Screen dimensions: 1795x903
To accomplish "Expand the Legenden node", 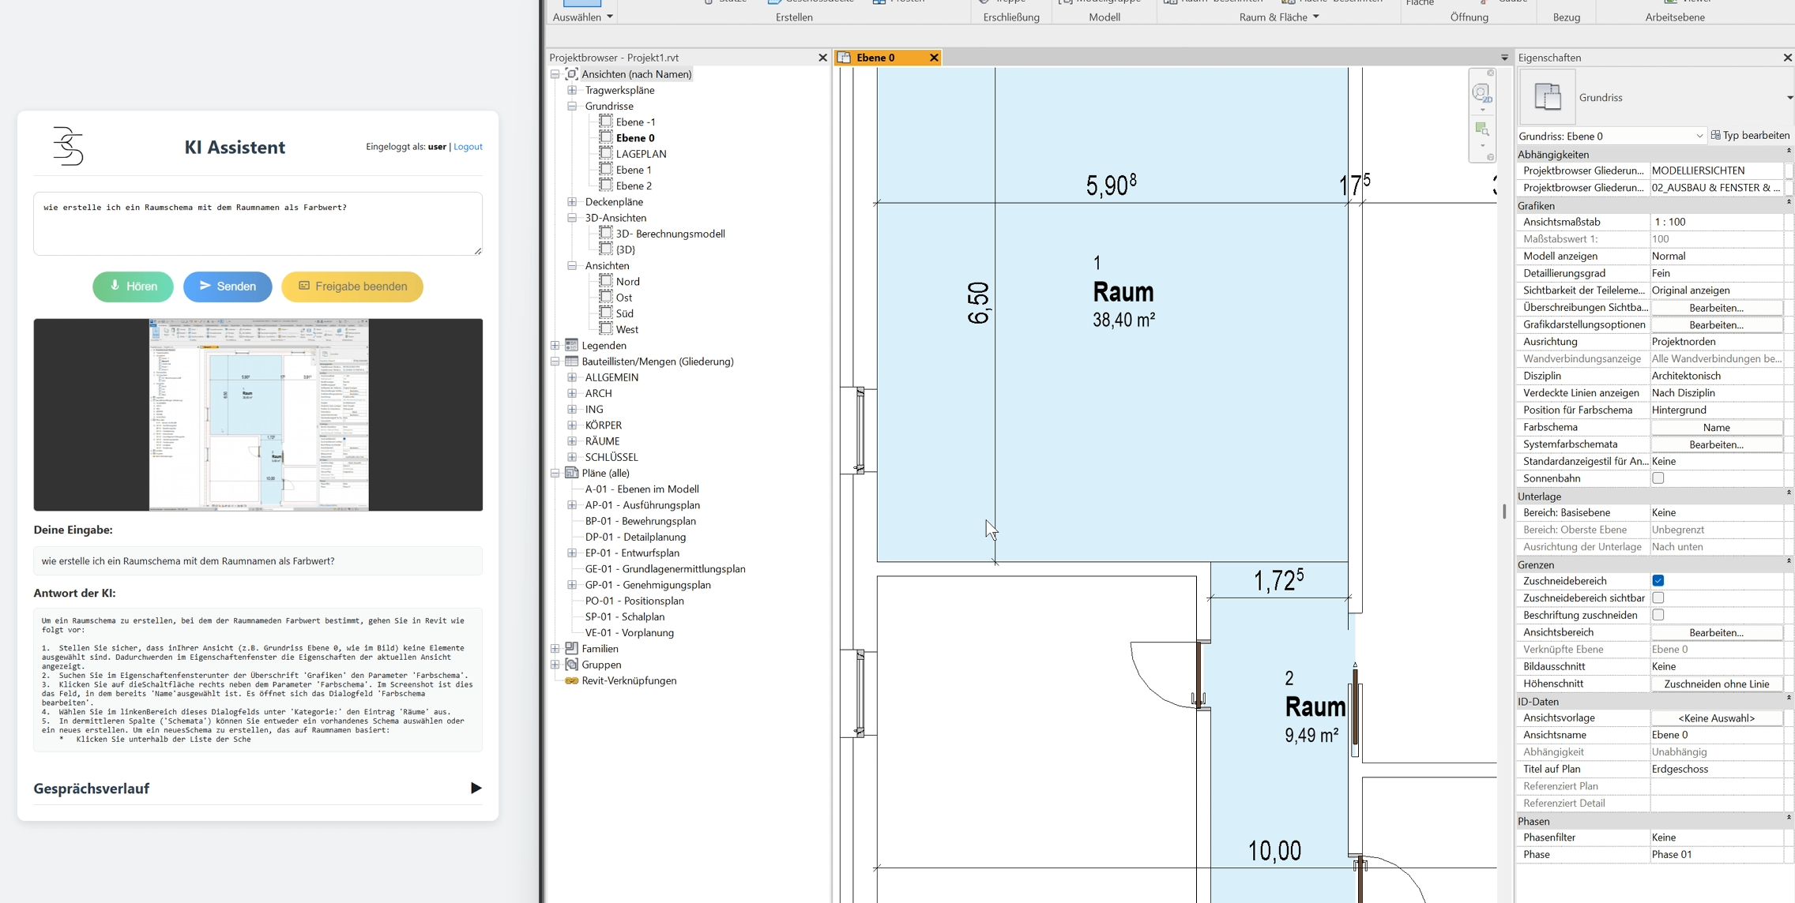I will click(555, 346).
